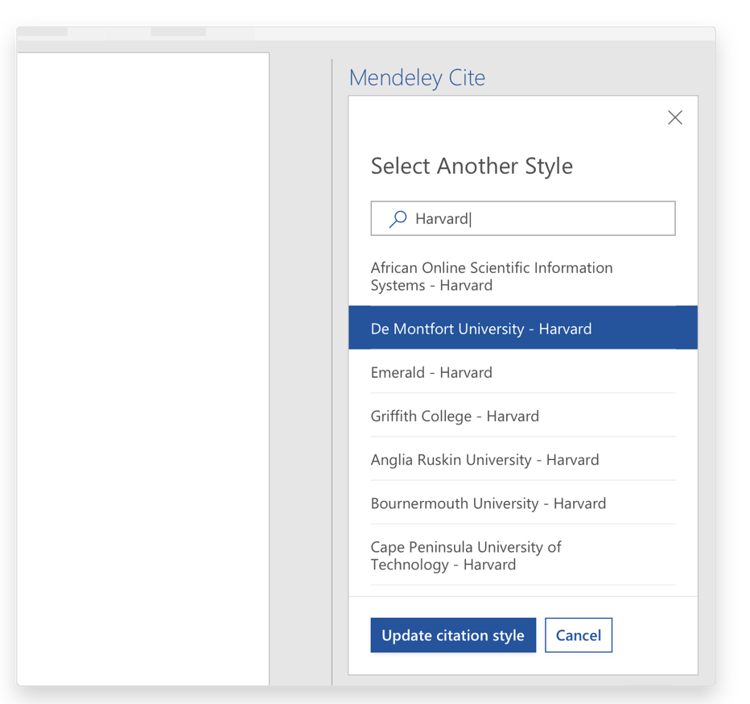Pick Cape Peninsula University of Technology style
The height and width of the screenshot is (704, 750).
(x=466, y=555)
